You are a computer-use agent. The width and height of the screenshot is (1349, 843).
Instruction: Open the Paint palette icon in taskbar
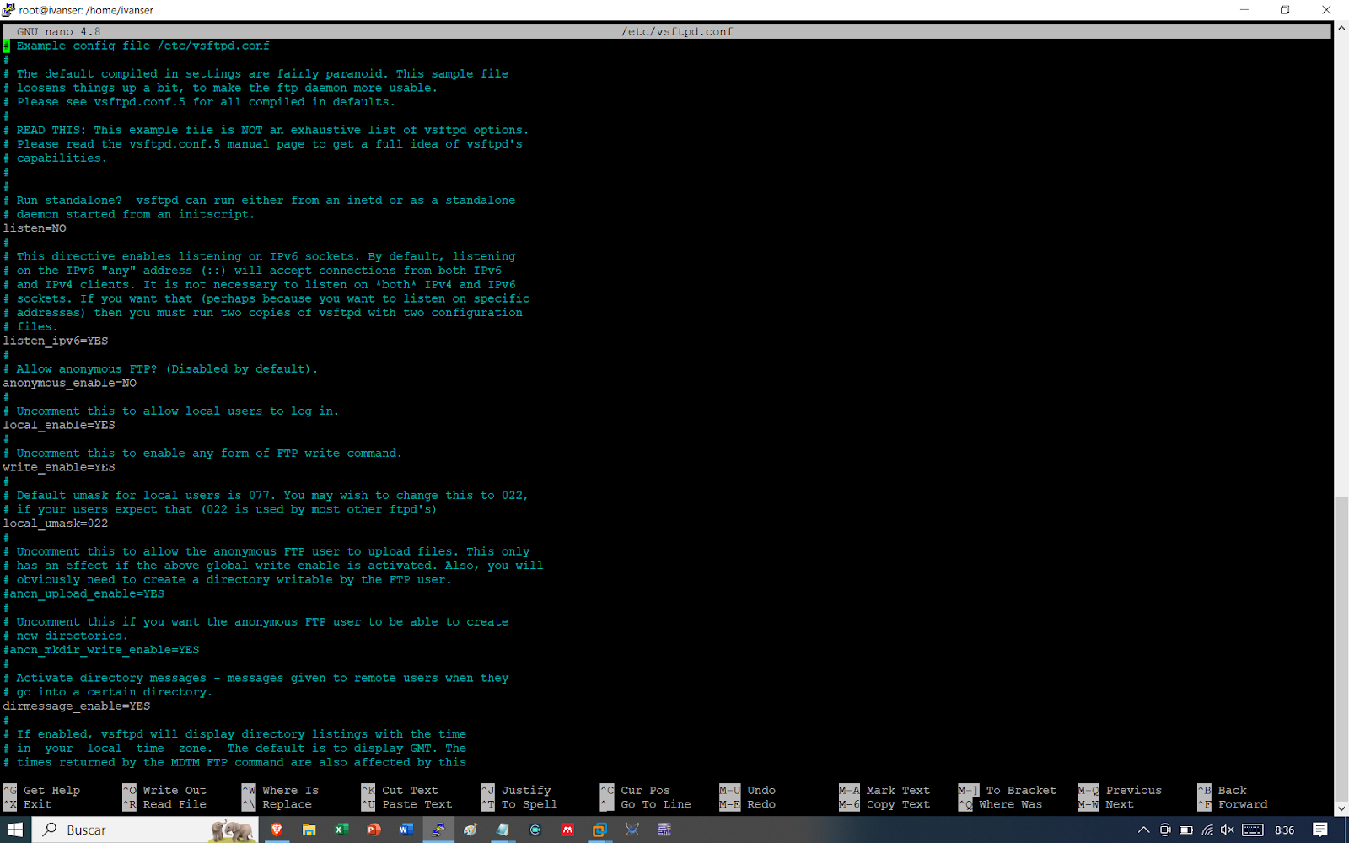pos(470,830)
